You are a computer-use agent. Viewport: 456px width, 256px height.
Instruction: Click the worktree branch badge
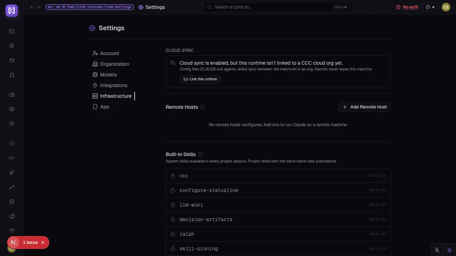[90, 7]
